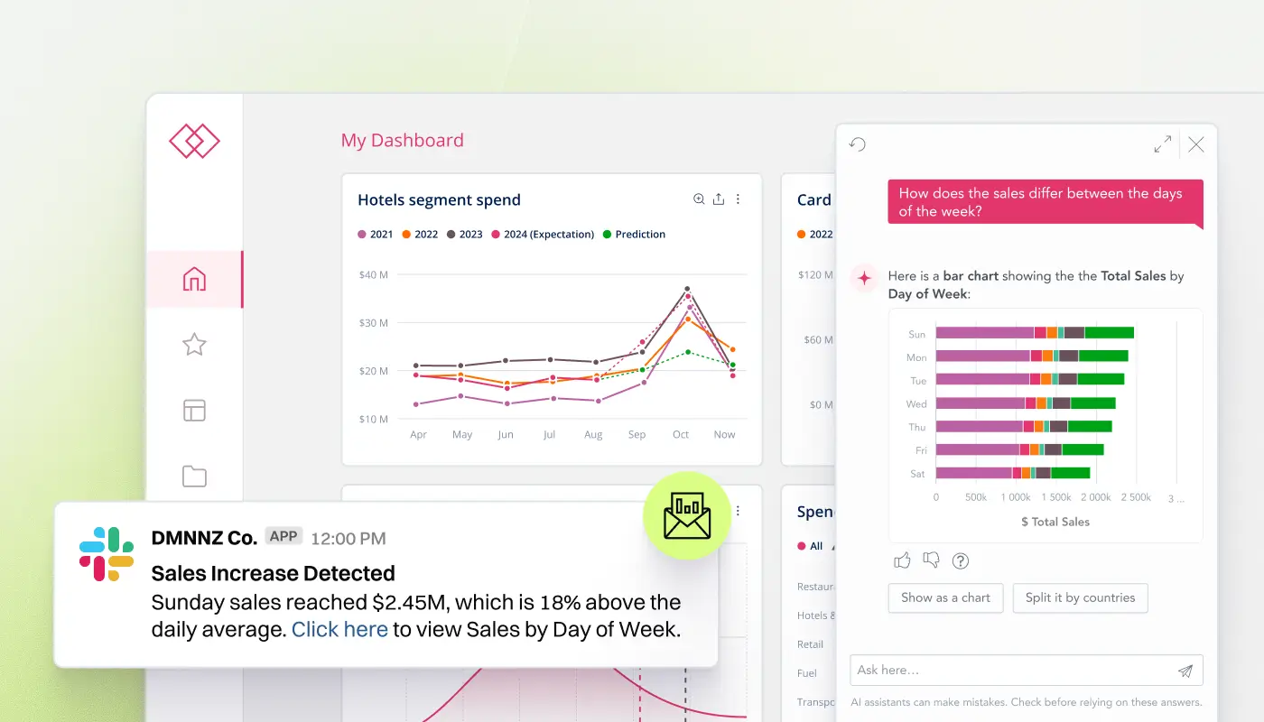Screen dimensions: 1264x722
Task: Select the 2024 (Expectation) legend item
Action: pos(546,234)
